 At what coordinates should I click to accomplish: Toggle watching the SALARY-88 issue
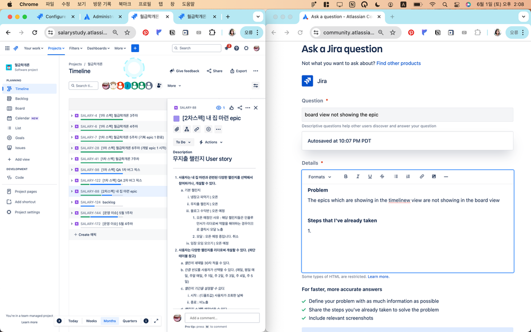(x=219, y=107)
